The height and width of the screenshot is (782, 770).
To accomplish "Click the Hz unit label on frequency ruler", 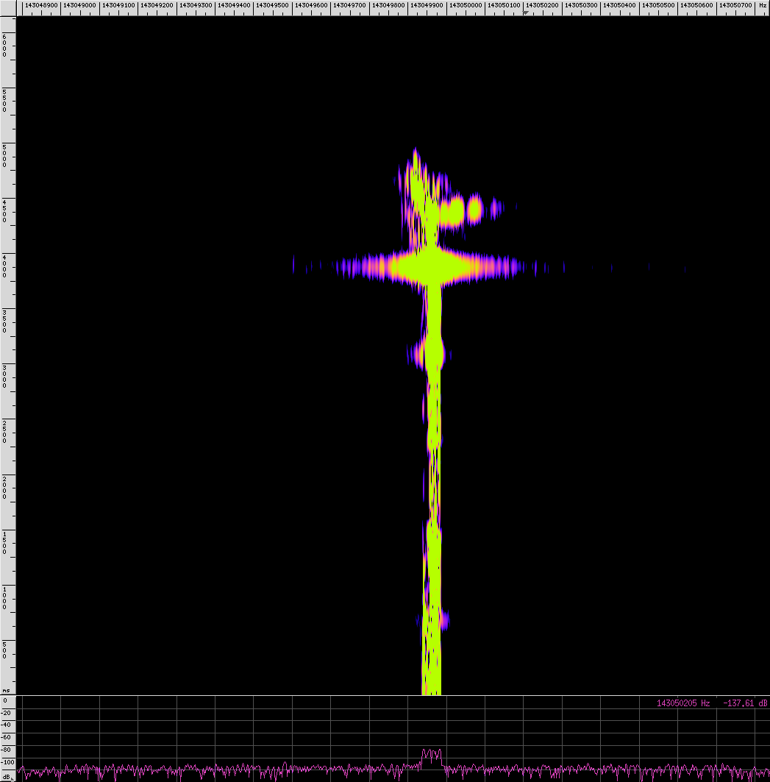I will click(763, 5).
